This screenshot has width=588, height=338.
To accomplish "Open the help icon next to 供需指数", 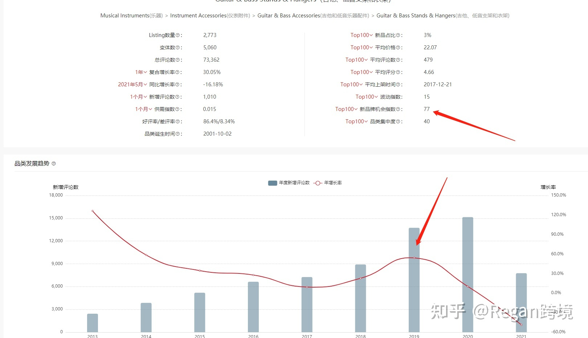I will coord(177,109).
